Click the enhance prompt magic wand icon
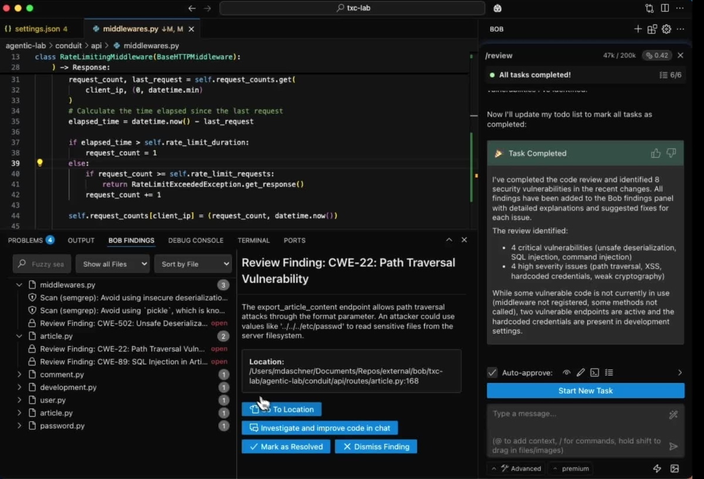This screenshot has width=704, height=479. coord(673,415)
